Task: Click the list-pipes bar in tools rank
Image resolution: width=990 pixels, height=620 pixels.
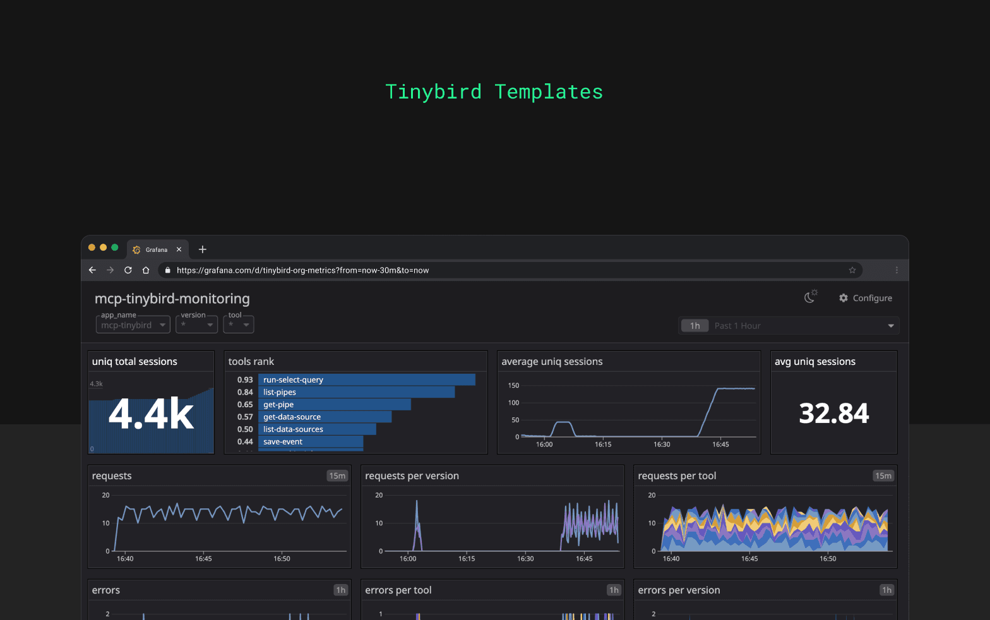Action: tap(357, 392)
